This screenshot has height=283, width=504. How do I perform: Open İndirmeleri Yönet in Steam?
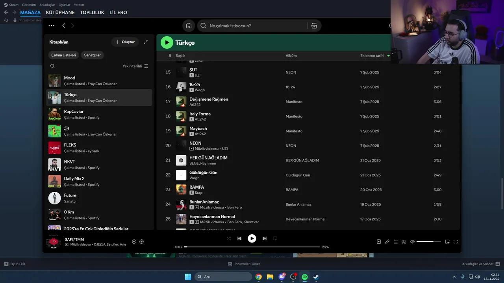coord(244,264)
